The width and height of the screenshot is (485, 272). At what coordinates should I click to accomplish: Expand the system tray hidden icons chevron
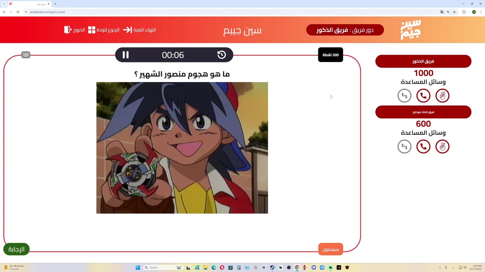[x=440, y=267]
